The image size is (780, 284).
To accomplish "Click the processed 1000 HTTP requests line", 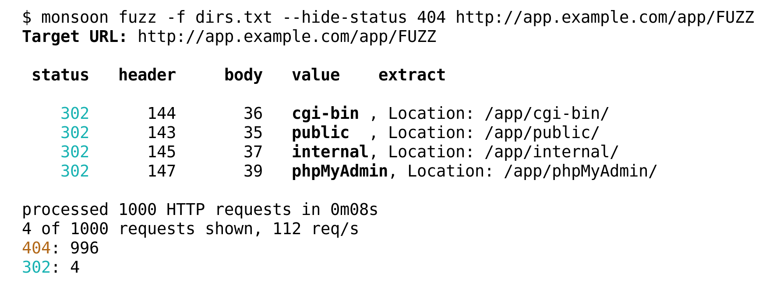I will pos(200,210).
